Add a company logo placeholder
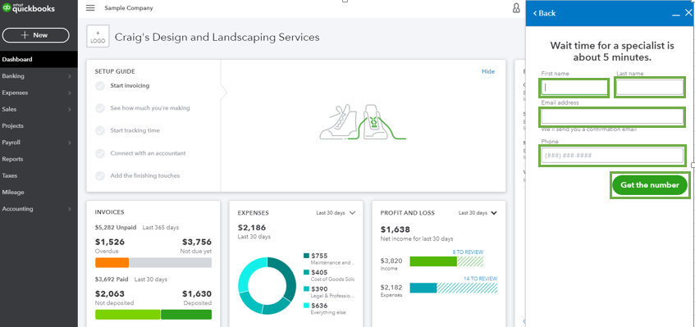Viewport: 695px width, 327px height. click(98, 37)
